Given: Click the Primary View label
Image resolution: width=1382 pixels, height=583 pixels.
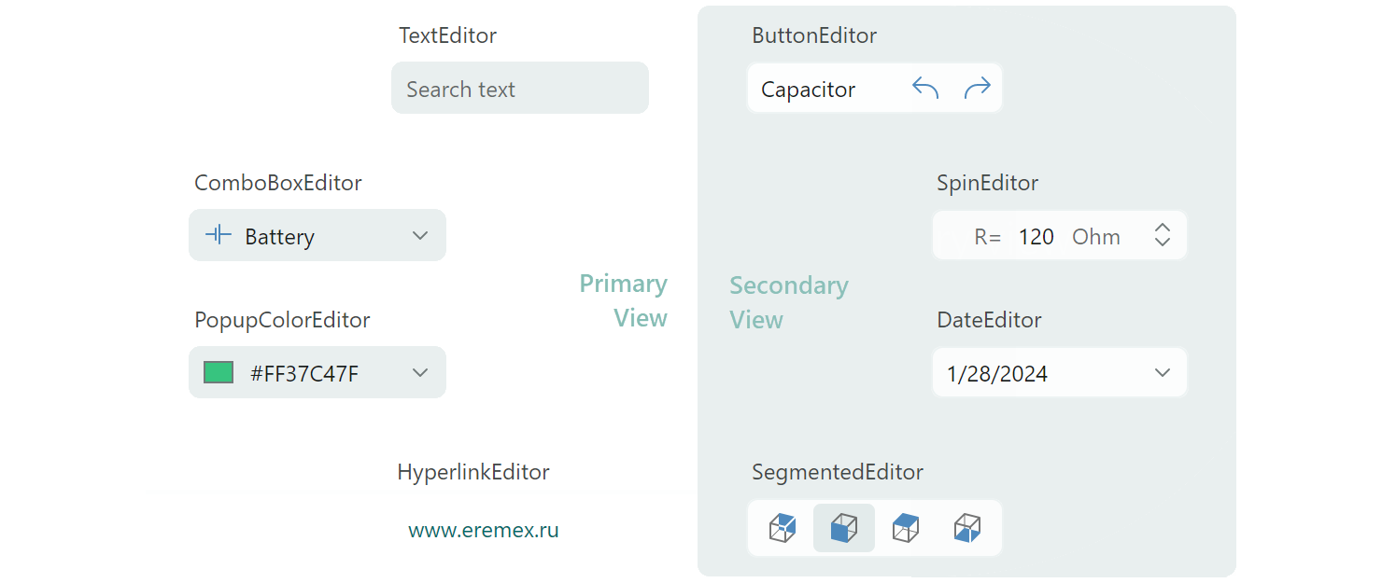Looking at the screenshot, I should 624,300.
